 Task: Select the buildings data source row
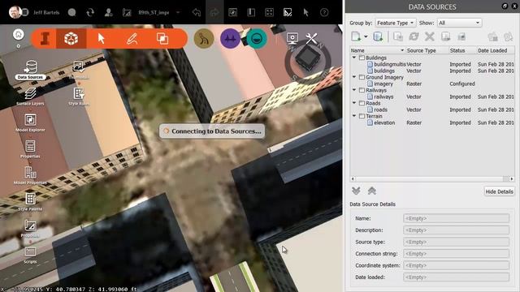(432, 71)
